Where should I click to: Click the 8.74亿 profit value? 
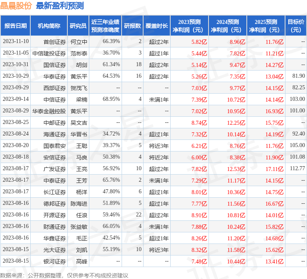click(199, 123)
